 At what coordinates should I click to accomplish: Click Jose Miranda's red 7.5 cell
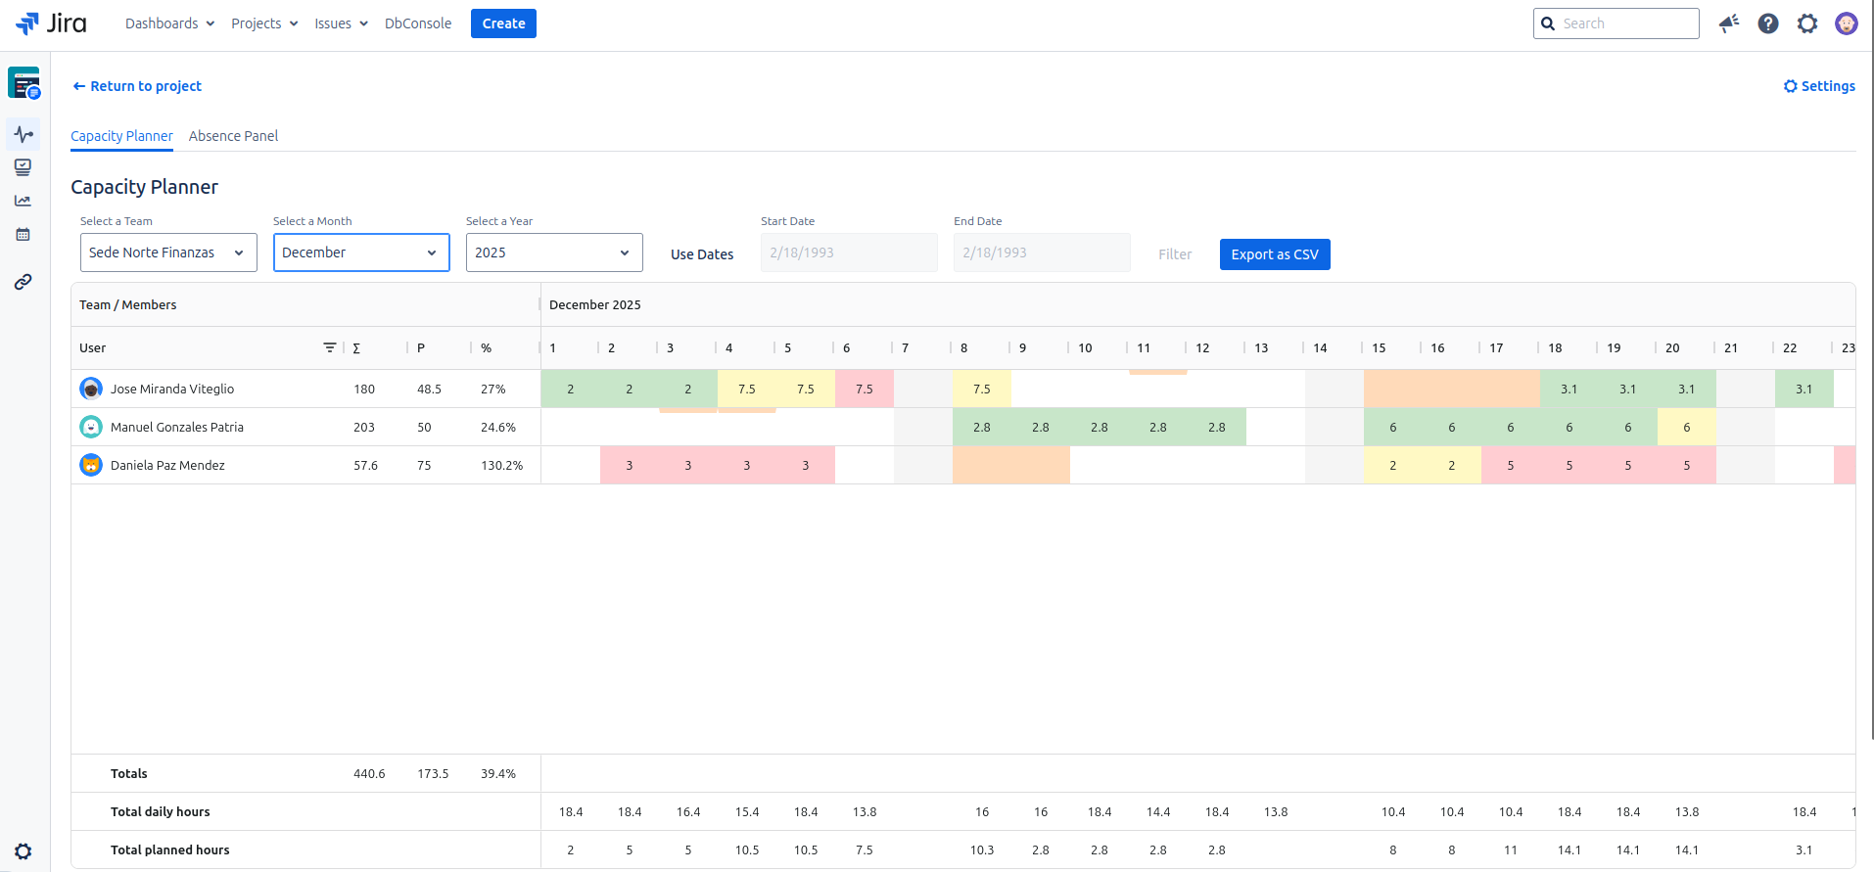point(864,389)
